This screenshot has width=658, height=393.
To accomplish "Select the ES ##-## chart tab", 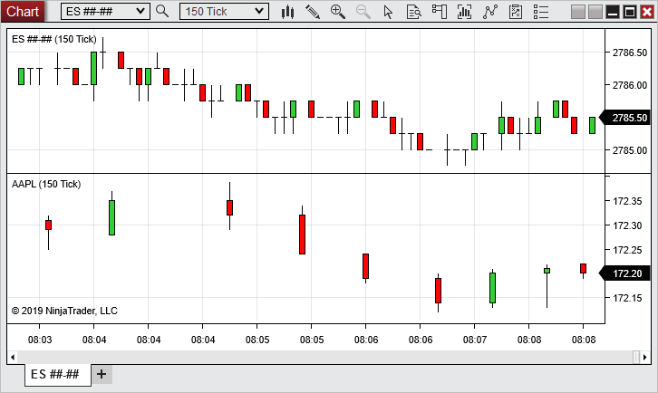I will point(57,374).
